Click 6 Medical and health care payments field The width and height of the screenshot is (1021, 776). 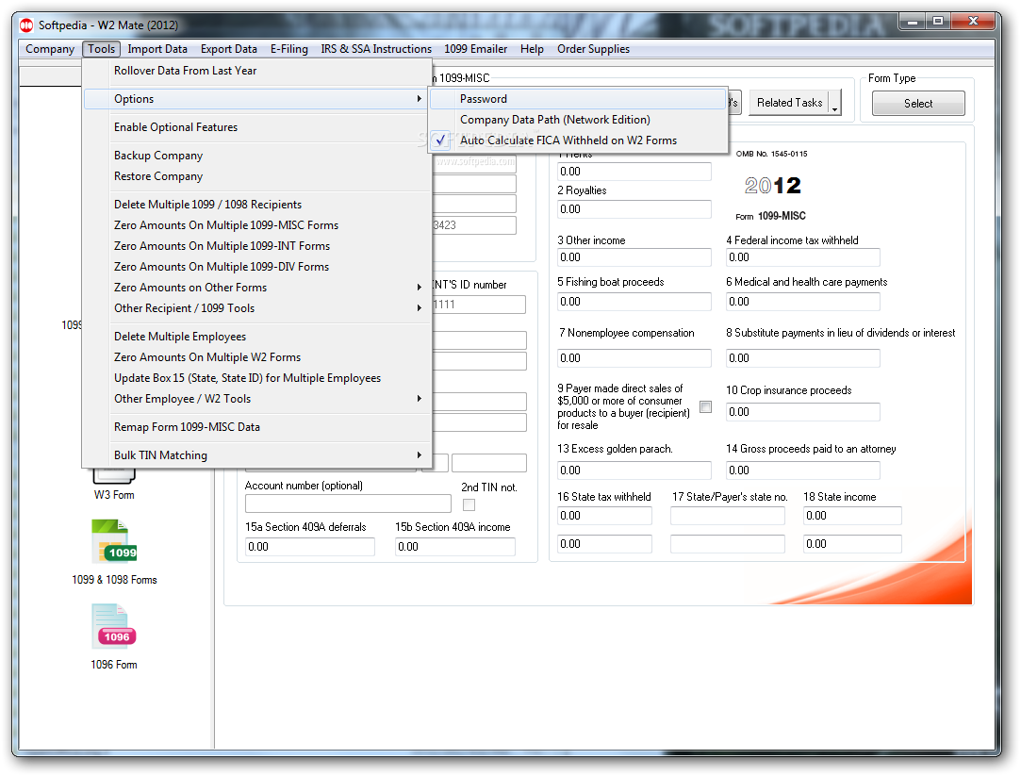(x=803, y=302)
